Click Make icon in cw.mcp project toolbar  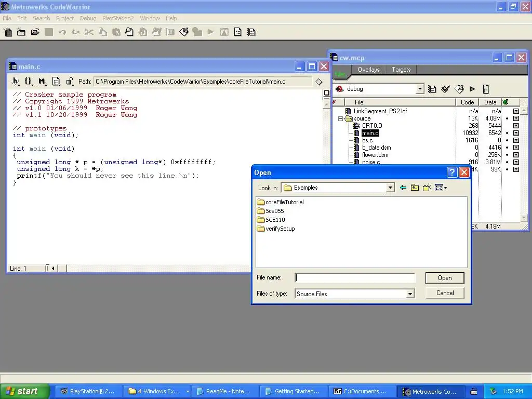coord(459,89)
